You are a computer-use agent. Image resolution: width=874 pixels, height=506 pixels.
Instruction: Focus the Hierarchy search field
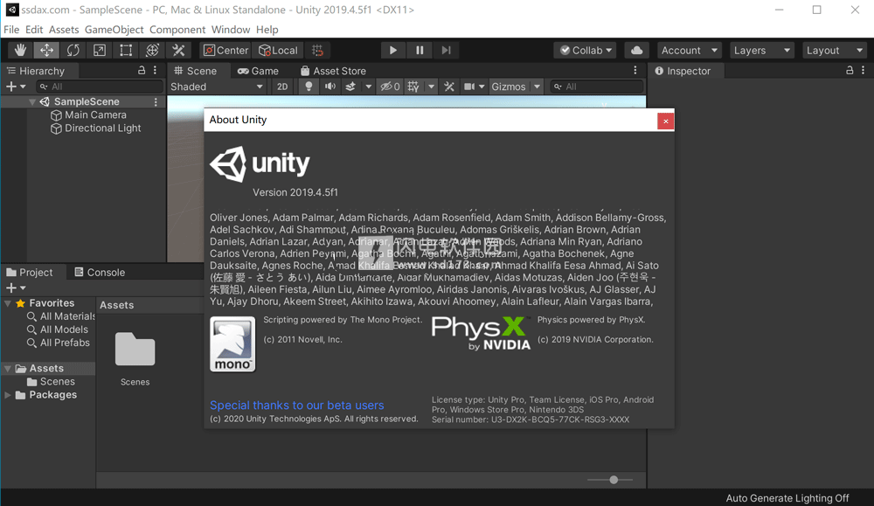point(100,87)
